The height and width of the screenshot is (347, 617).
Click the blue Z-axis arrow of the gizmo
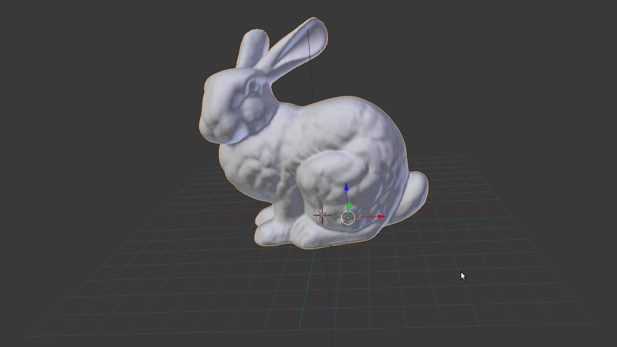(346, 187)
